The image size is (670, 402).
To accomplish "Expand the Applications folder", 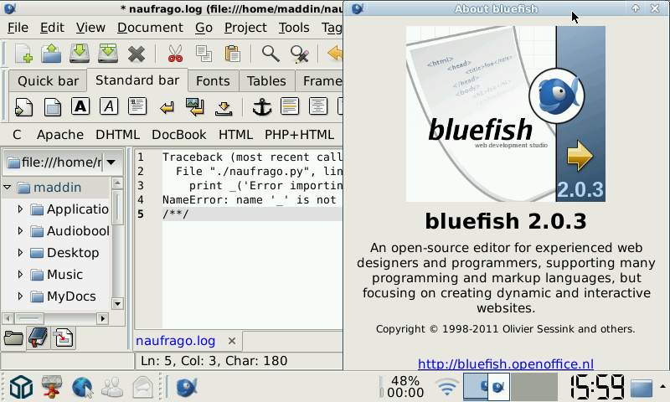I will pos(20,209).
